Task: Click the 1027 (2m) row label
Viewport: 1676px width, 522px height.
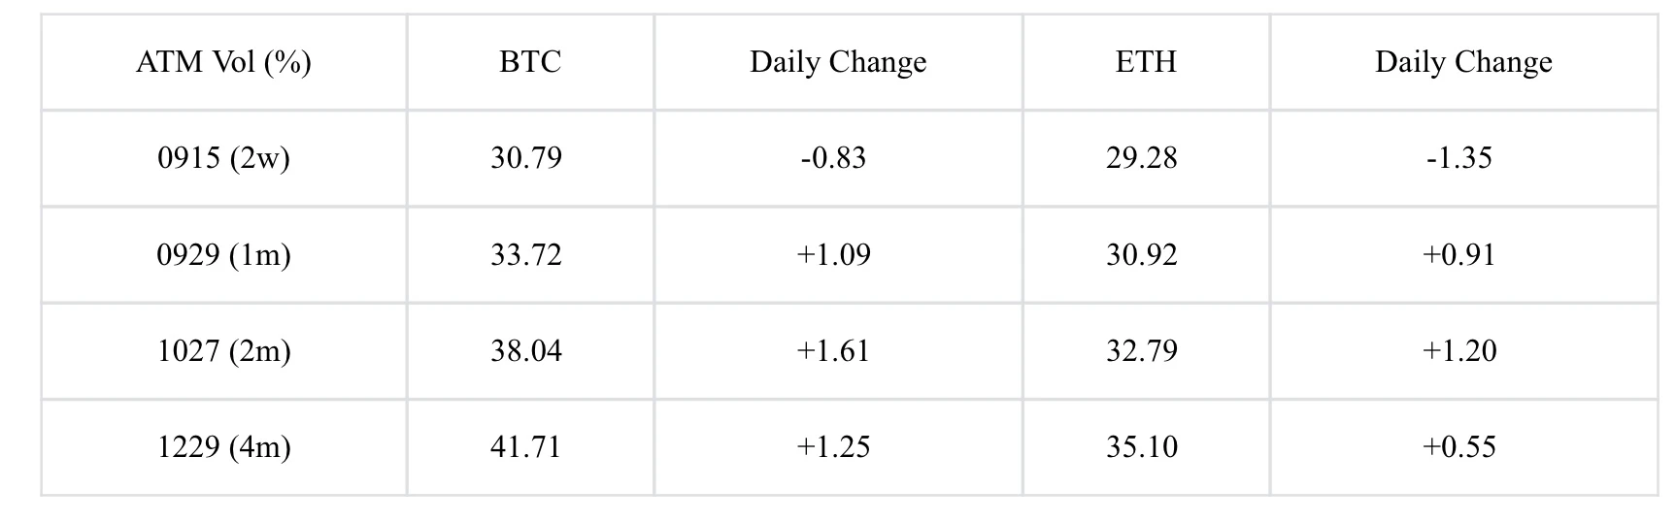Action: (223, 350)
